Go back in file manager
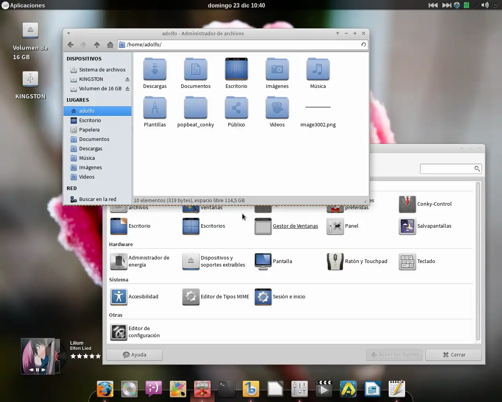502x402 pixels. [71, 45]
